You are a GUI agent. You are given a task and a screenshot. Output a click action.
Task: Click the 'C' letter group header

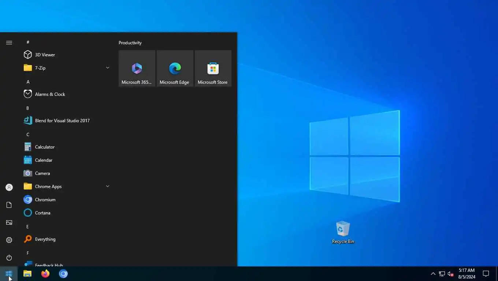[x=28, y=134]
